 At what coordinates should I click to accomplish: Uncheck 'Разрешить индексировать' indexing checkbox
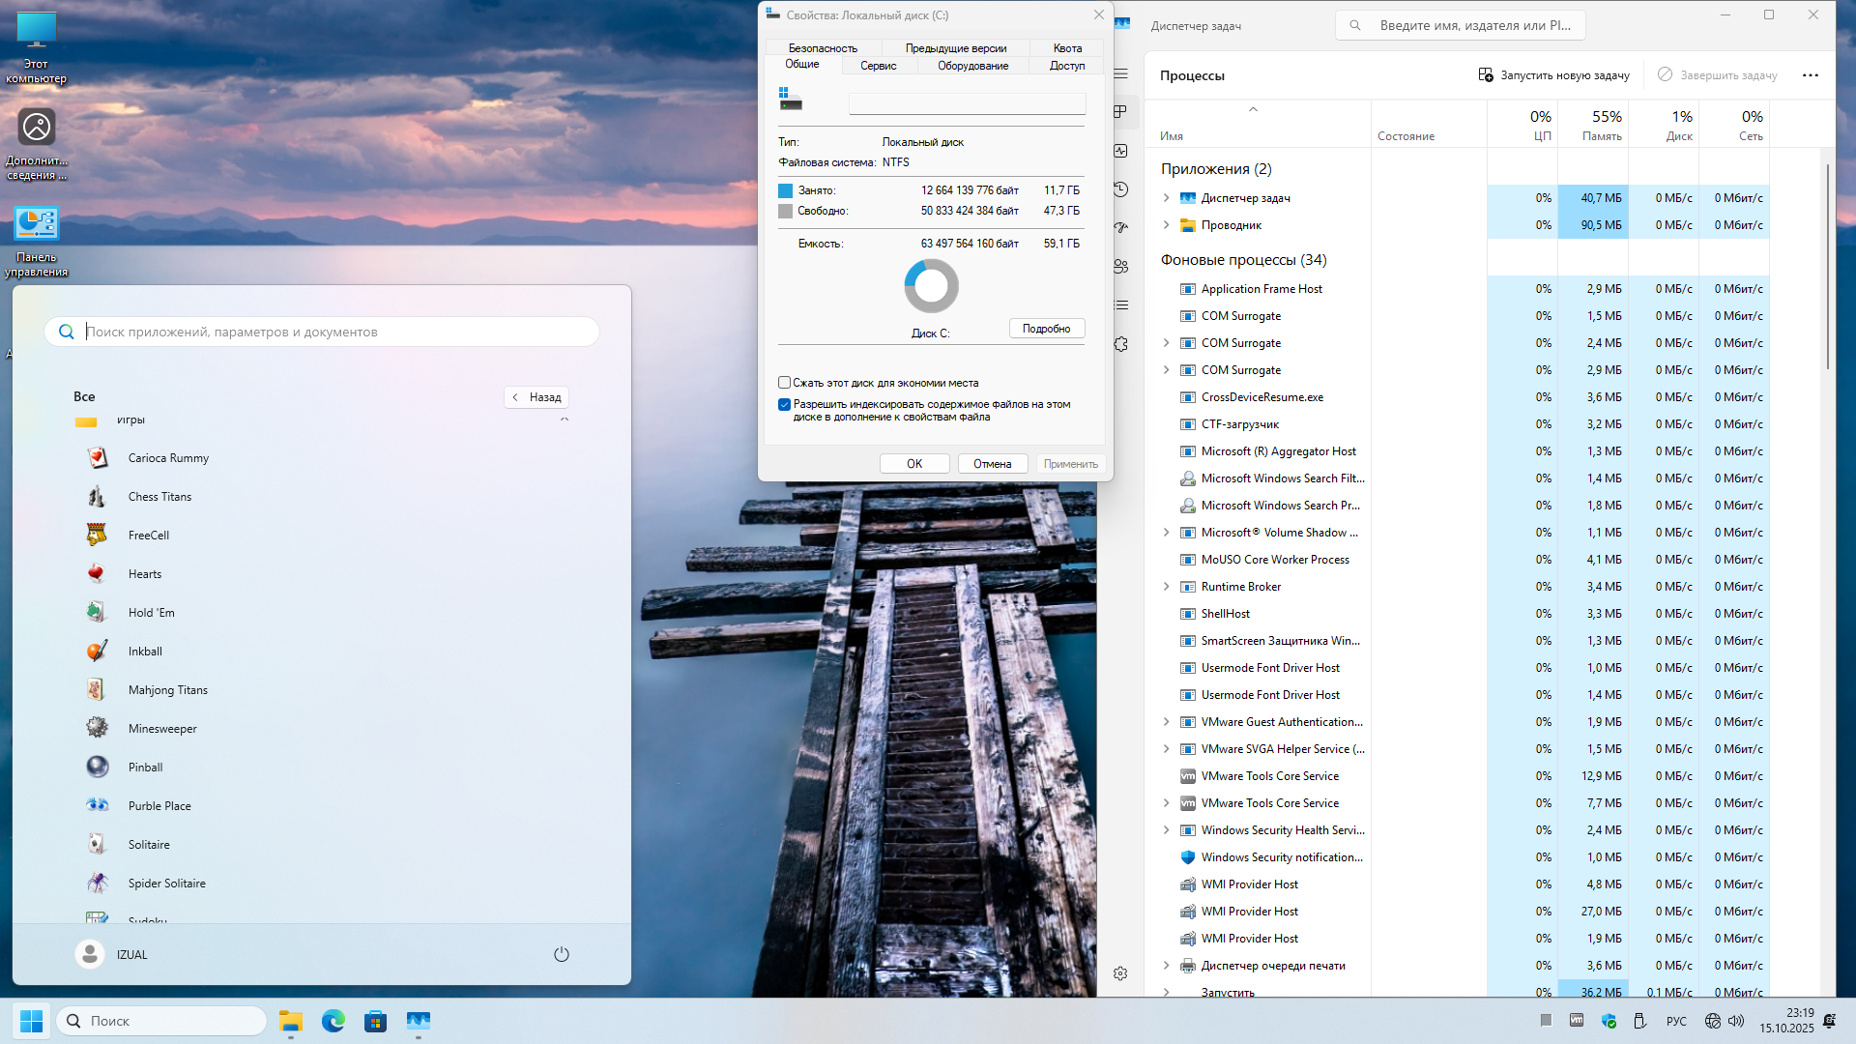click(785, 404)
